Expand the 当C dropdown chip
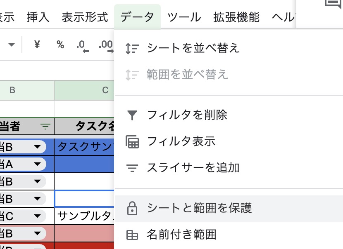The width and height of the screenshot is (343, 249). click(x=37, y=216)
